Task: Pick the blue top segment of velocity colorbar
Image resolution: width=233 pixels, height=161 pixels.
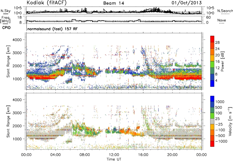Action: pos(212,99)
